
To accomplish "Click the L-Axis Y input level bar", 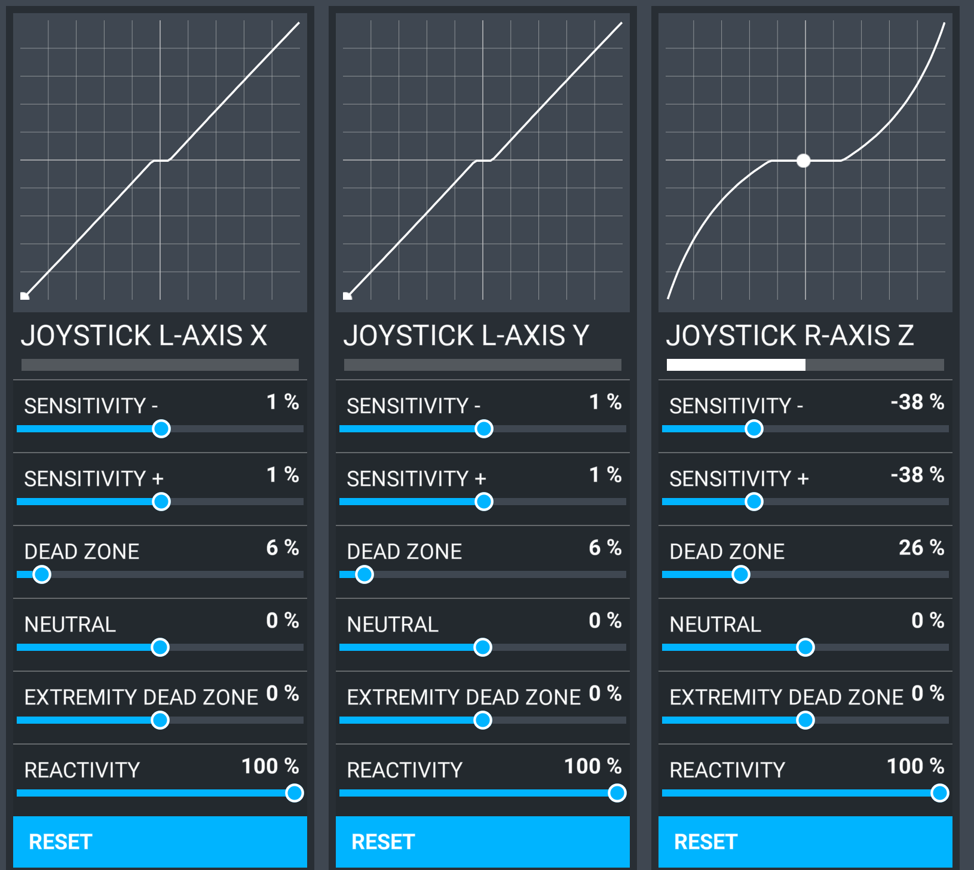I will (483, 365).
